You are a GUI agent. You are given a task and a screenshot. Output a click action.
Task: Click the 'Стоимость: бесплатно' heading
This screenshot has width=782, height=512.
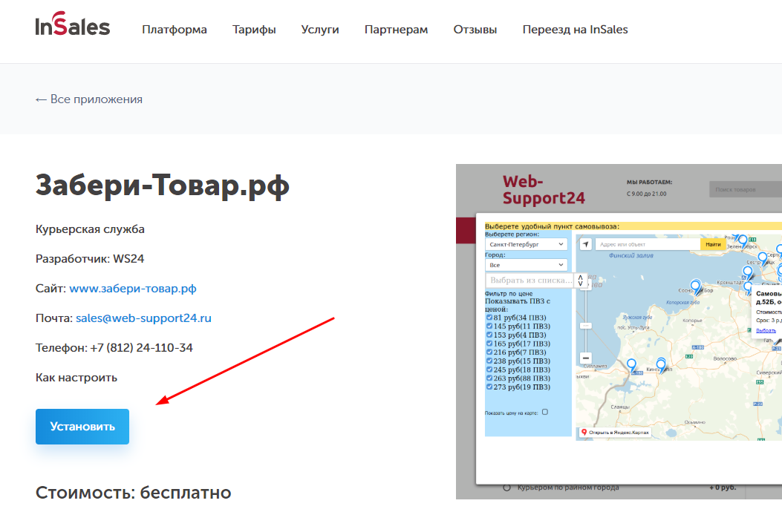coord(133,493)
